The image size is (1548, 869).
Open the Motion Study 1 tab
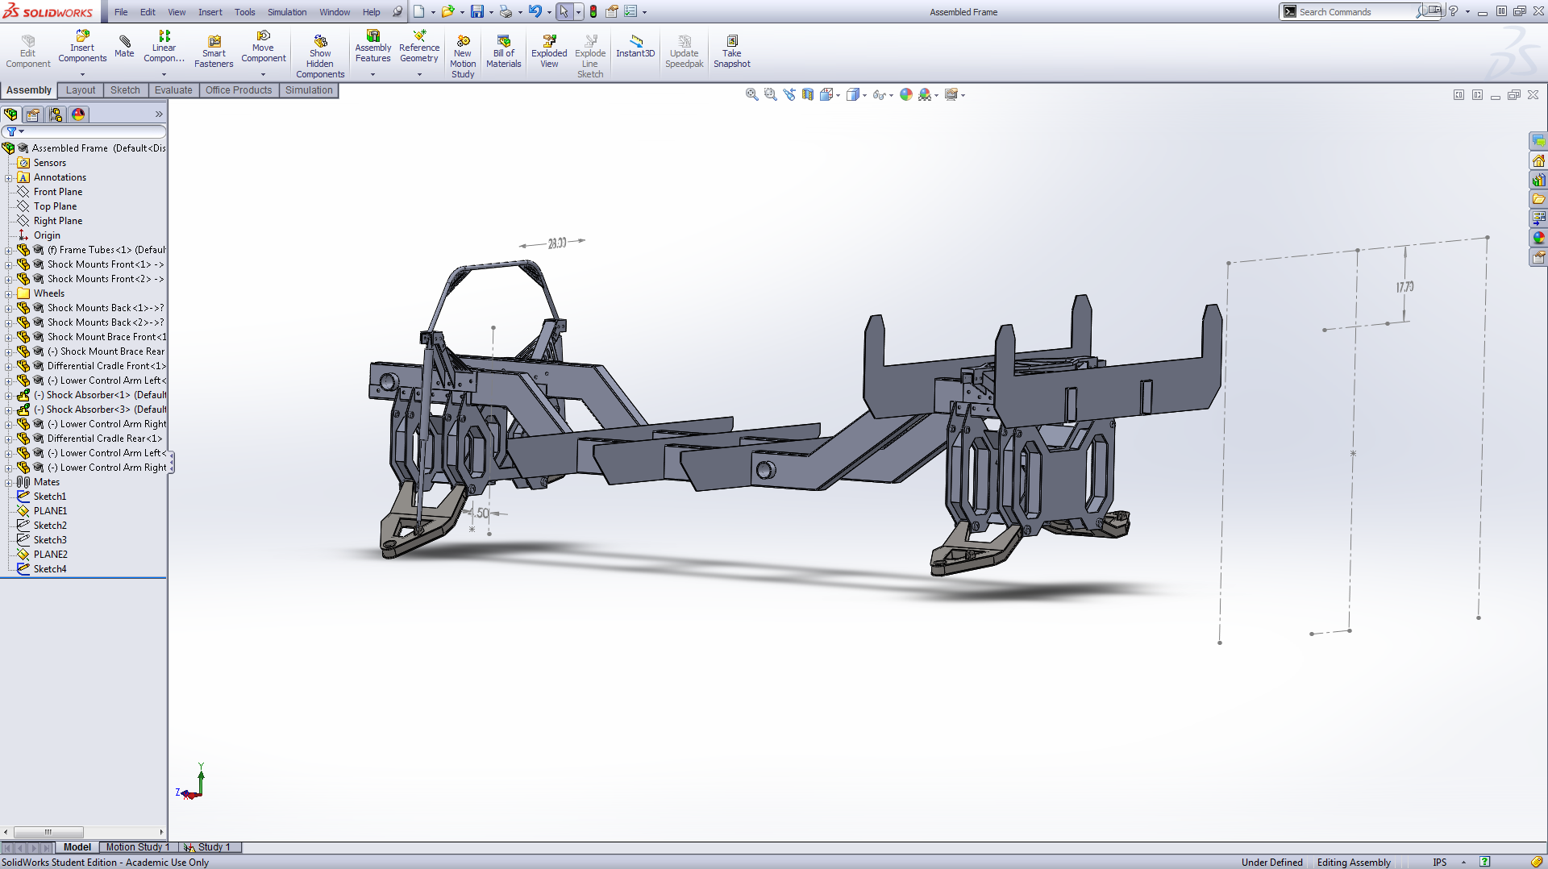[x=136, y=847]
